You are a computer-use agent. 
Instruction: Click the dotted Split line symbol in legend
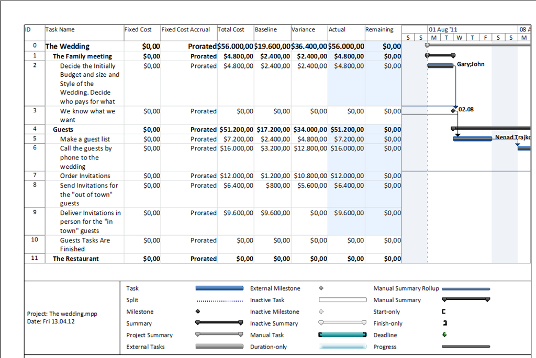click(219, 301)
